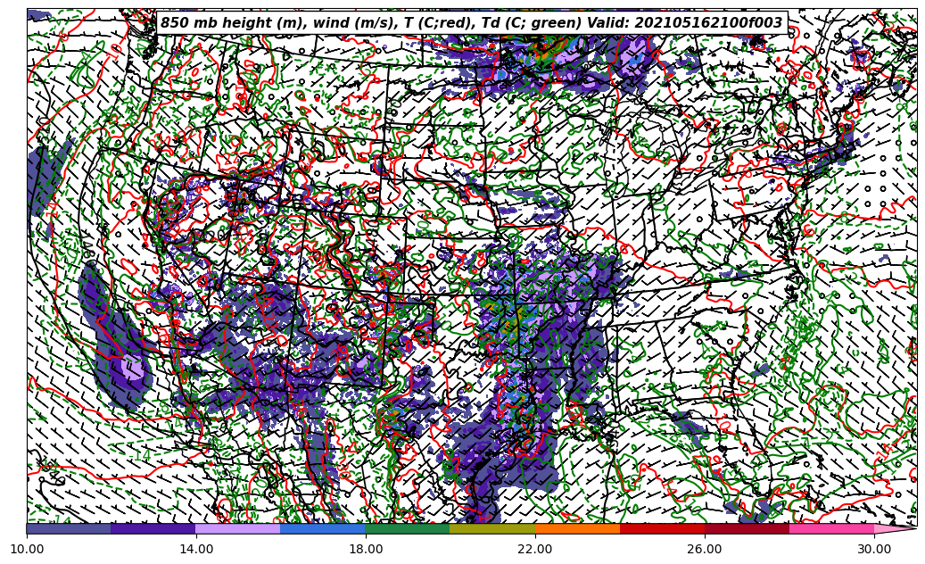The width and height of the screenshot is (925, 564).
Task: Select the bright red colorbar segment
Action: tap(662, 528)
